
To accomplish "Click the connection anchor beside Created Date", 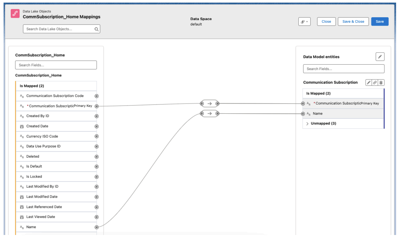I will [96, 126].
